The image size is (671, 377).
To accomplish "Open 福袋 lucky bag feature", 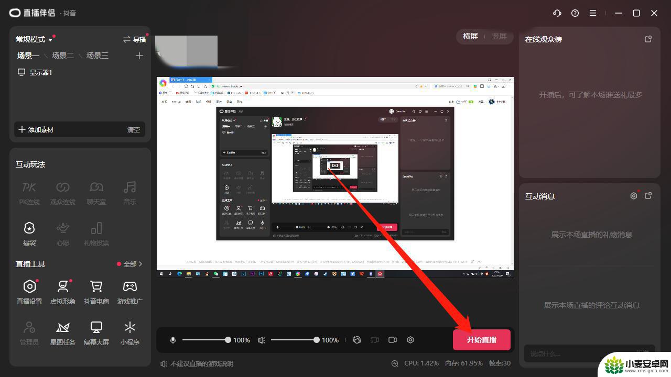I will pyautogui.click(x=29, y=234).
